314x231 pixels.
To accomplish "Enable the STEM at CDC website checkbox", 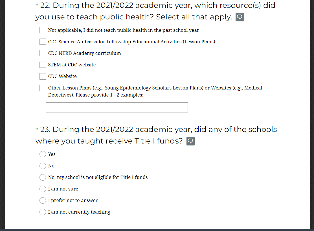I will pyautogui.click(x=43, y=65).
